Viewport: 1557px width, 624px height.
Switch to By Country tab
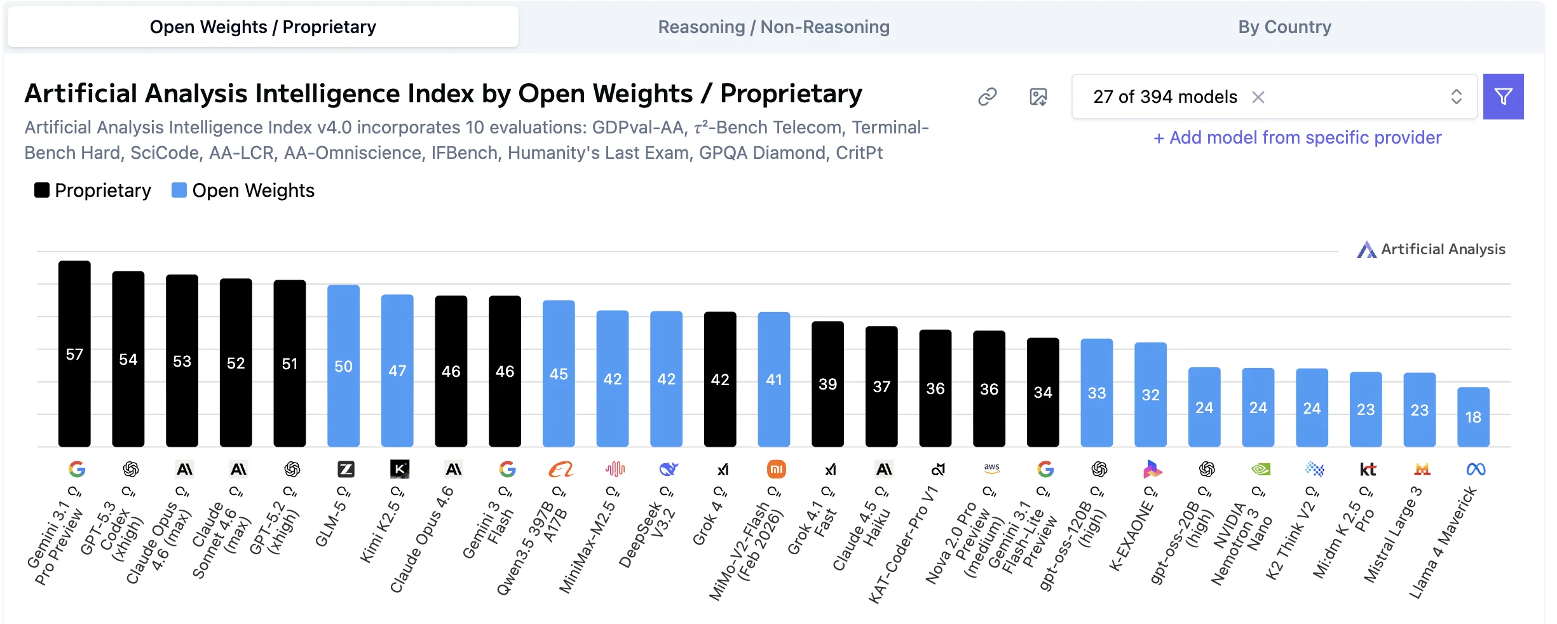tap(1284, 27)
